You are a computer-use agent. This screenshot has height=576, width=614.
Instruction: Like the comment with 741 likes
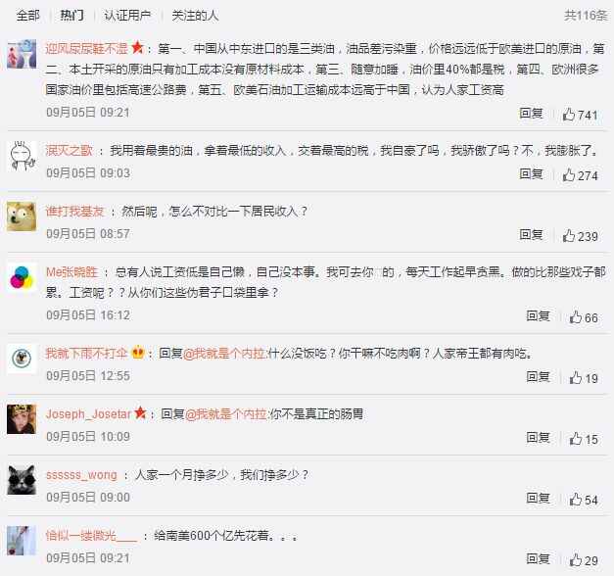(x=569, y=115)
